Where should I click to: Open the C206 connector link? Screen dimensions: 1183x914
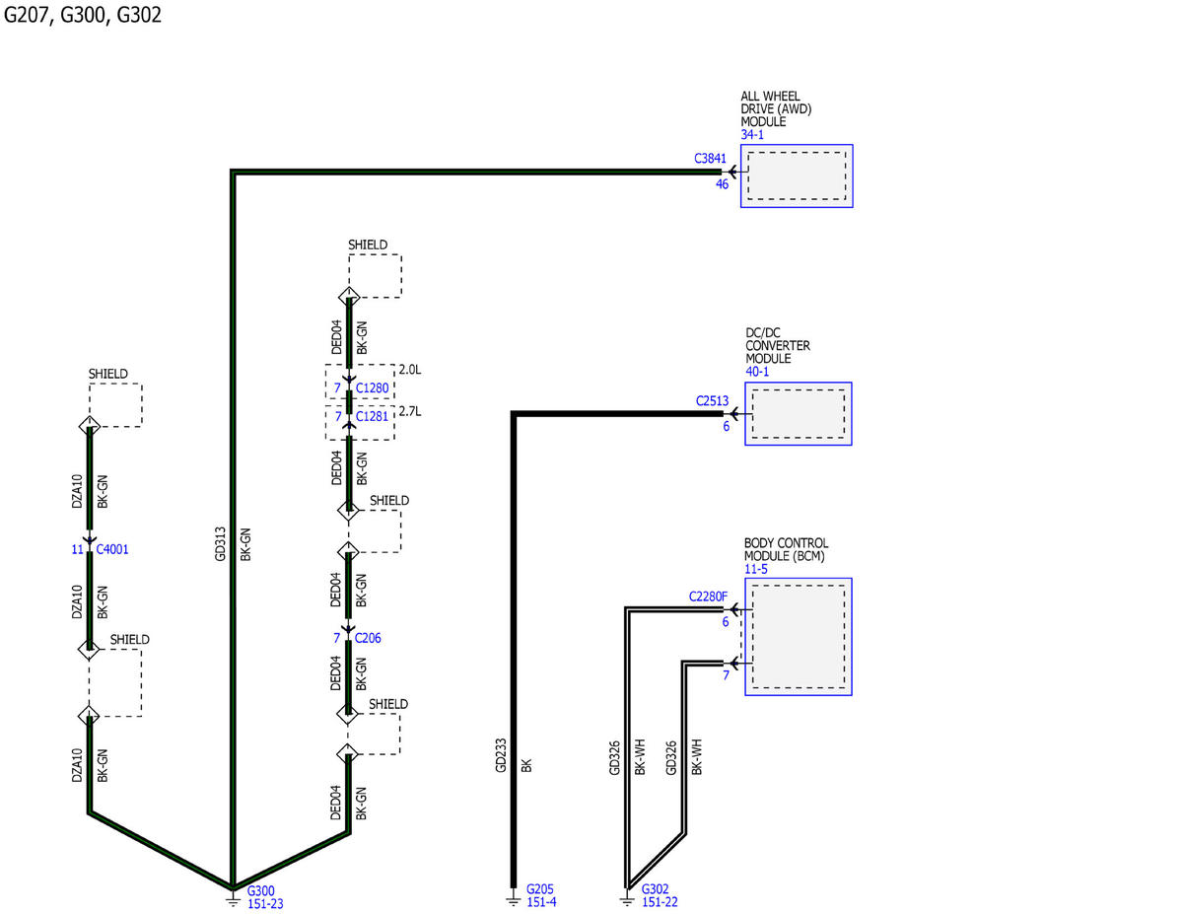(x=368, y=638)
